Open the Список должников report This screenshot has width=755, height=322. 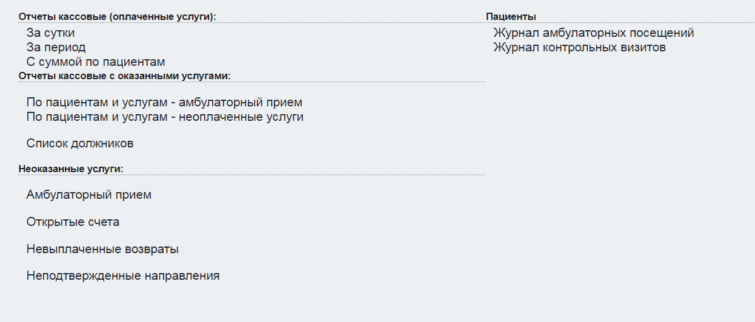pos(80,144)
